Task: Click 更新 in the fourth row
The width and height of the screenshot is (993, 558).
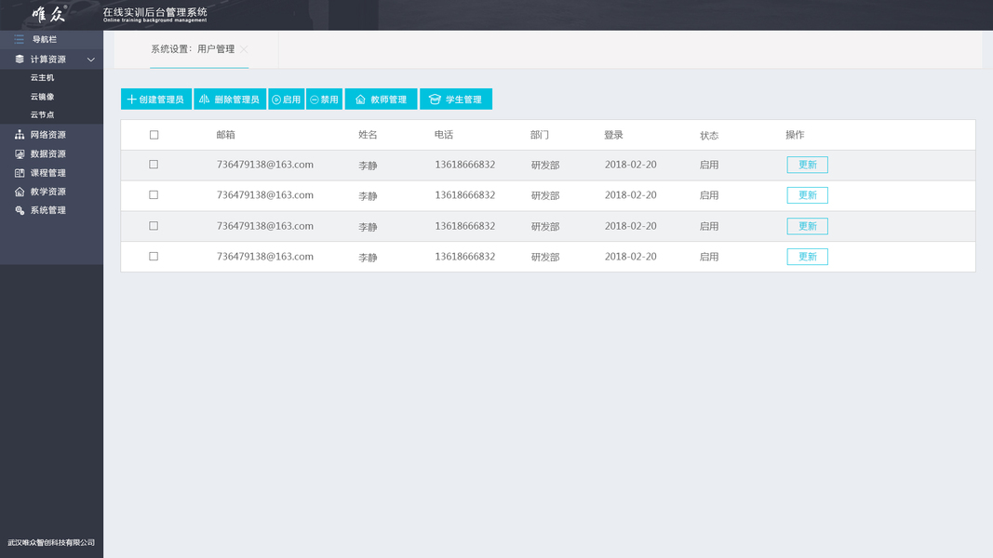Action: pyautogui.click(x=808, y=257)
